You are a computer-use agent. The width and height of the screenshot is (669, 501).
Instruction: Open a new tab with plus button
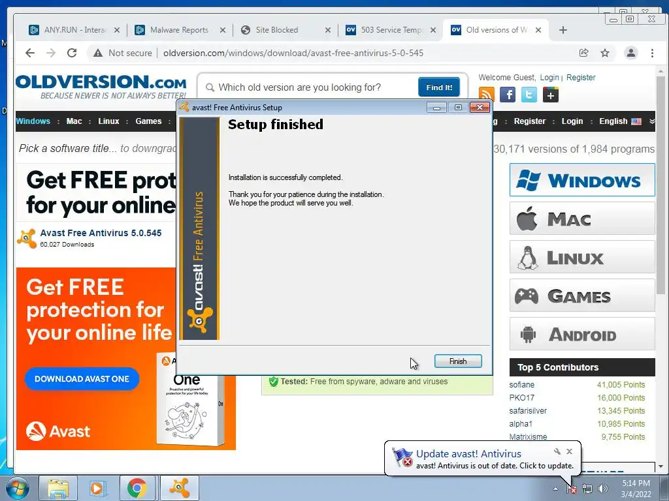pyautogui.click(x=563, y=30)
